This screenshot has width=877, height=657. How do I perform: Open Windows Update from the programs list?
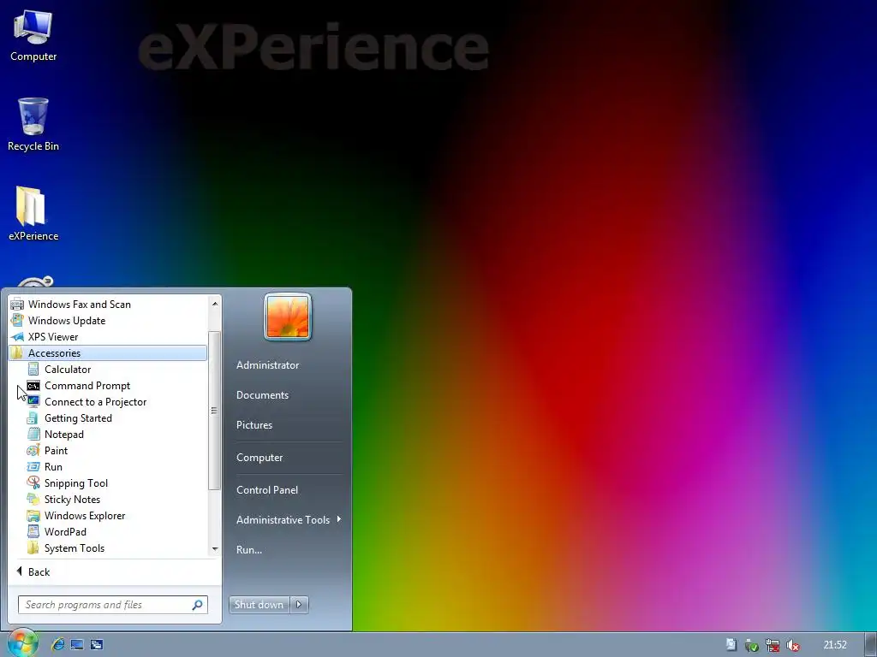108,320
